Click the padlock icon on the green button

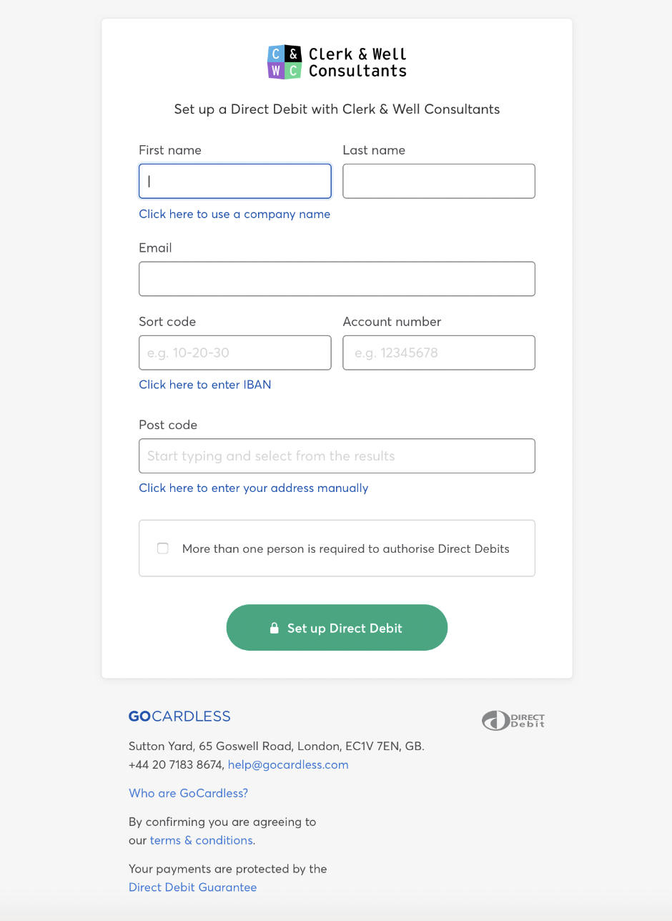click(274, 628)
